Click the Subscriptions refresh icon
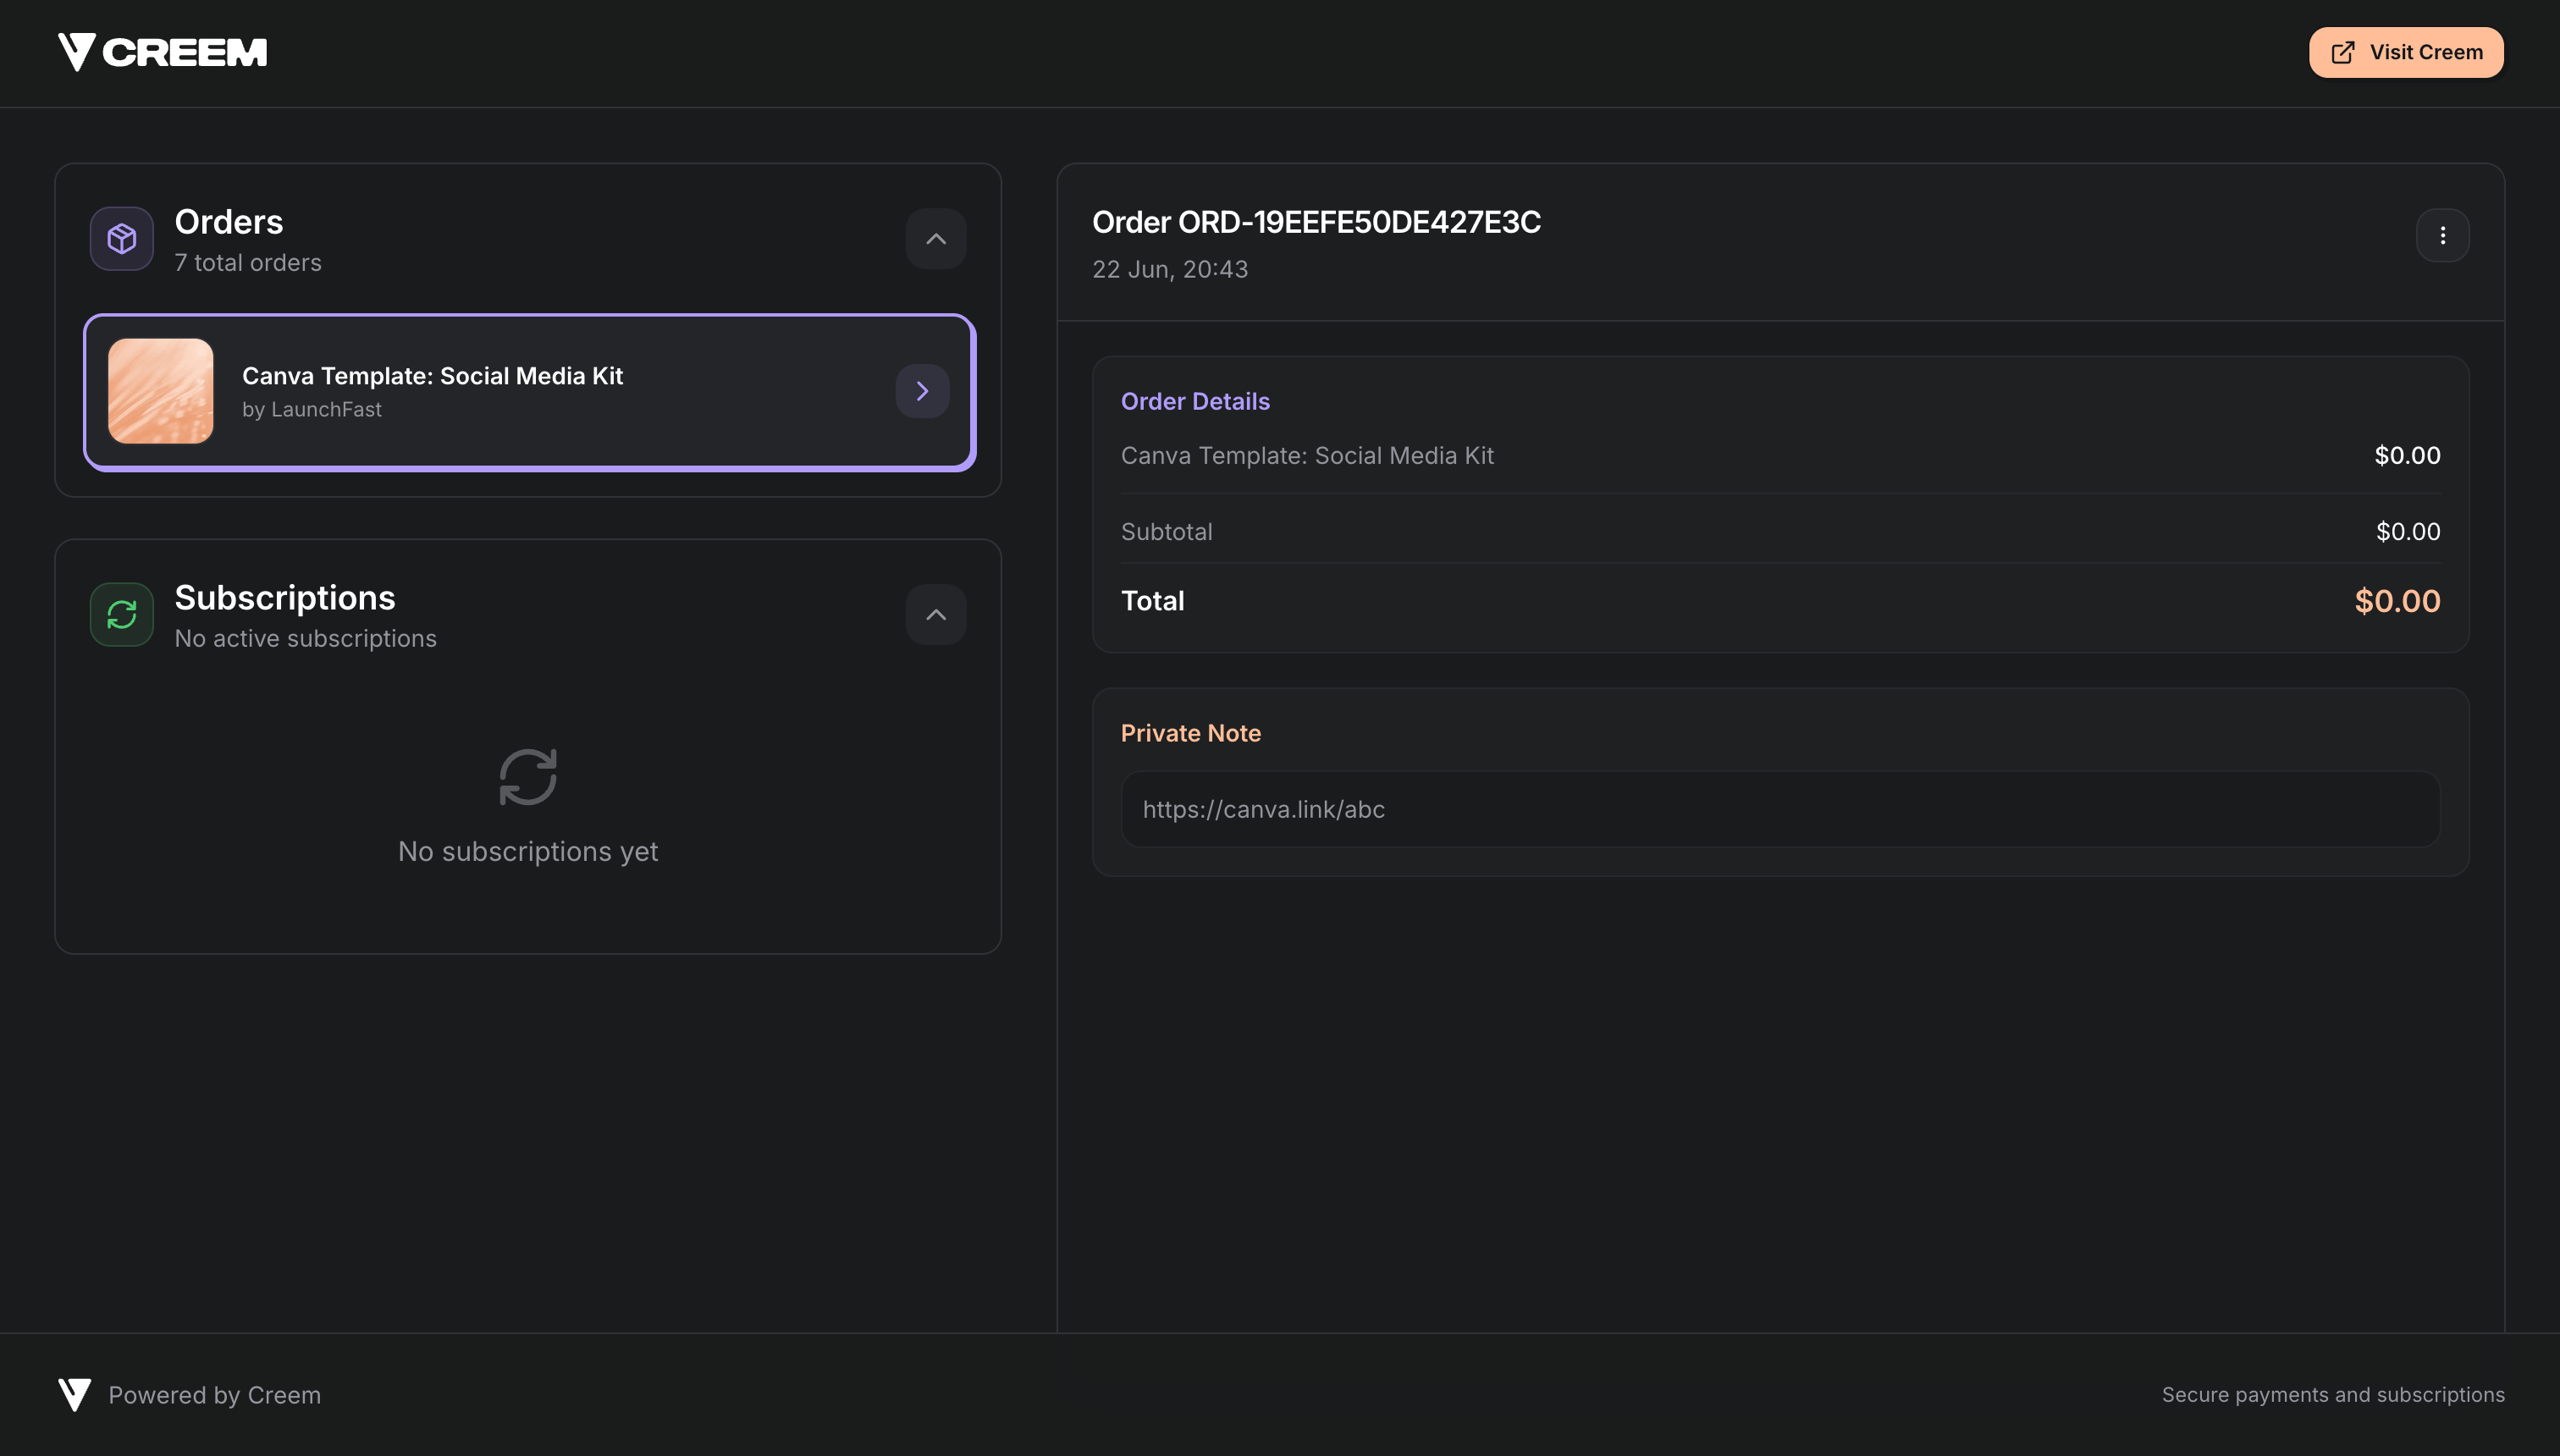The height and width of the screenshot is (1456, 2560). click(x=122, y=615)
